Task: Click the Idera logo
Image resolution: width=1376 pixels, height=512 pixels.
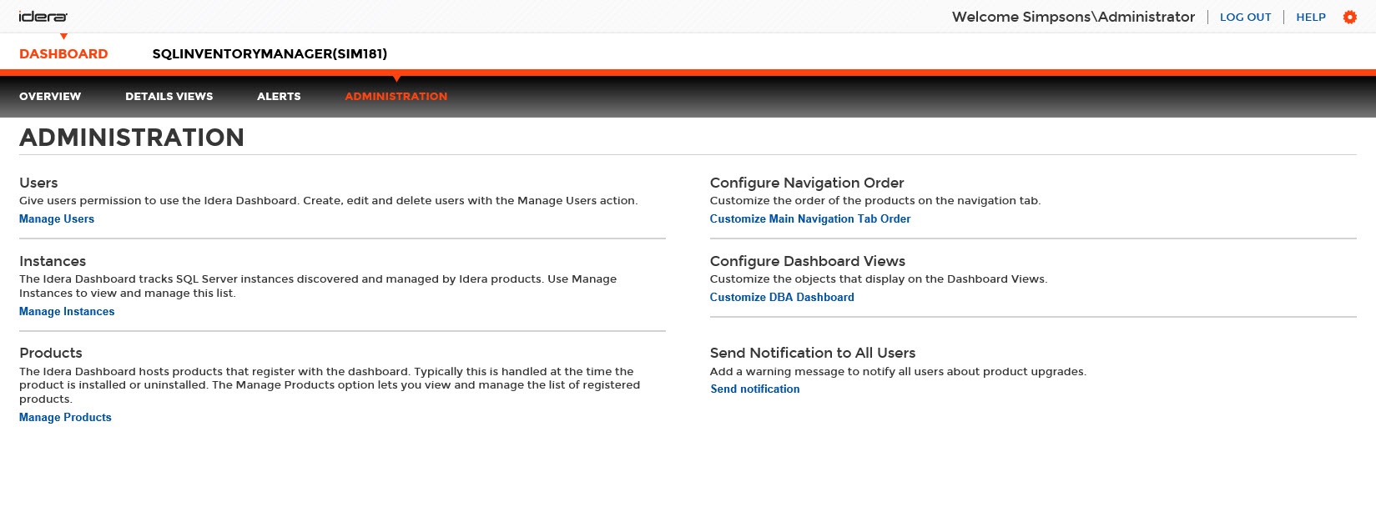Action: coord(43,17)
